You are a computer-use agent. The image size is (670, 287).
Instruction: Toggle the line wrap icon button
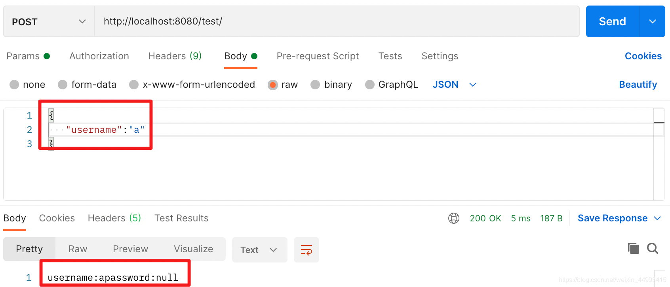[x=306, y=250]
